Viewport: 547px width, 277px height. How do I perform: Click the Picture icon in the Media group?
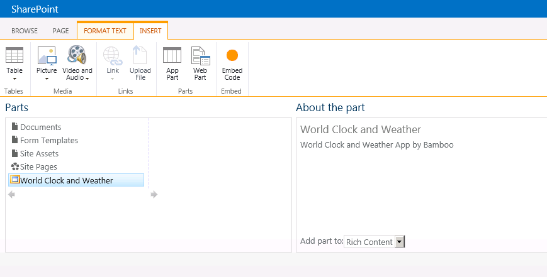click(x=47, y=55)
